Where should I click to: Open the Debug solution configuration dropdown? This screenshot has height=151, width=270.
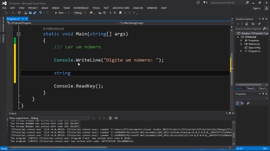(80, 13)
